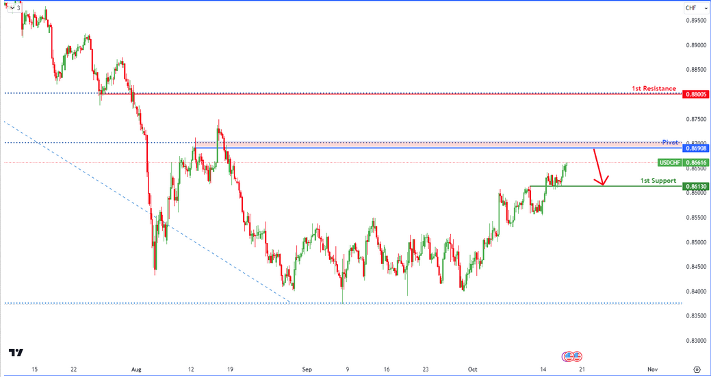The image size is (711, 377).
Task: Select the '1st Support' label
Action: click(x=658, y=181)
